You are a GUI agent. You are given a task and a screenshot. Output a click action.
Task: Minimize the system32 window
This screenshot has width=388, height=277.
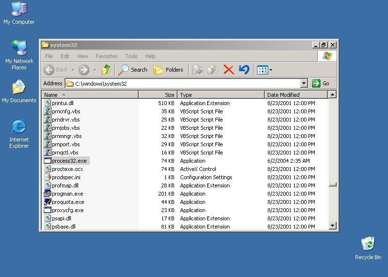[x=315, y=45]
